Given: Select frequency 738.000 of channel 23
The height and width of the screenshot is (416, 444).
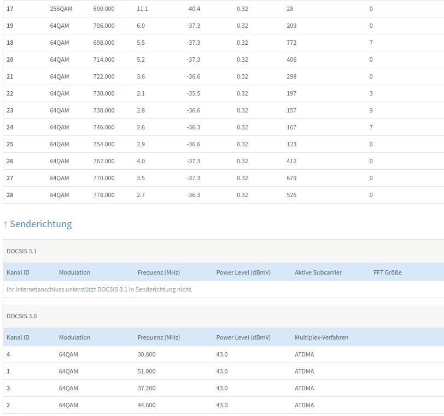Looking at the screenshot, I should coord(104,111).
